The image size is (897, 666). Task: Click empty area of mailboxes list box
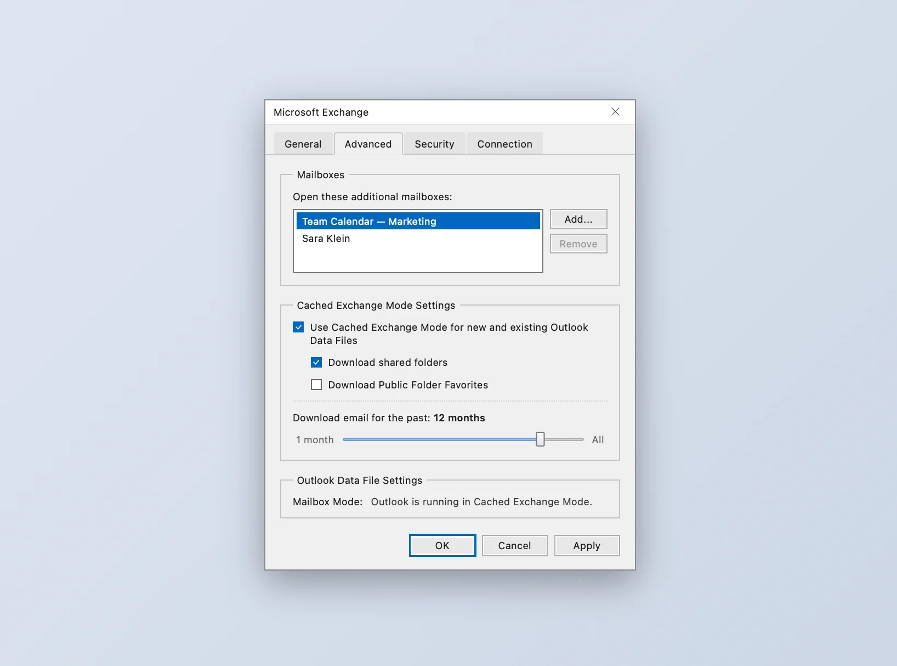(x=418, y=259)
